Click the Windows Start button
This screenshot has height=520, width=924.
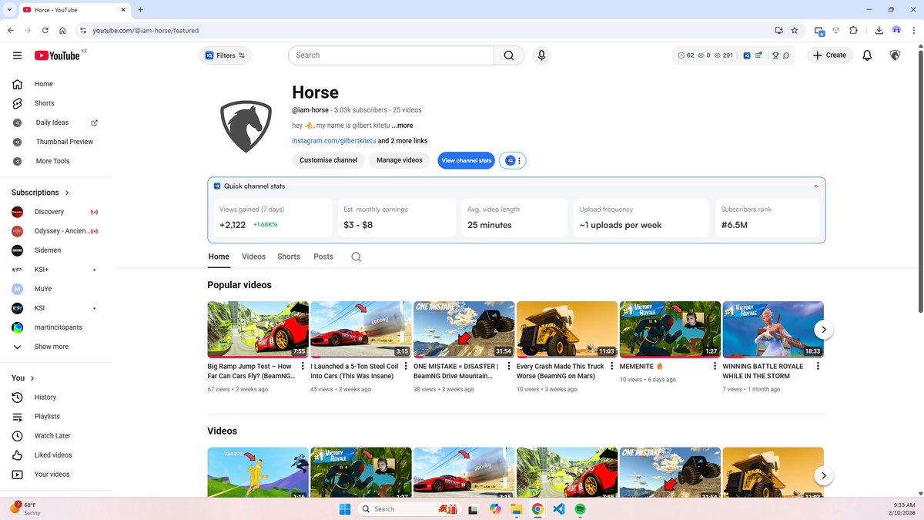[x=344, y=509]
